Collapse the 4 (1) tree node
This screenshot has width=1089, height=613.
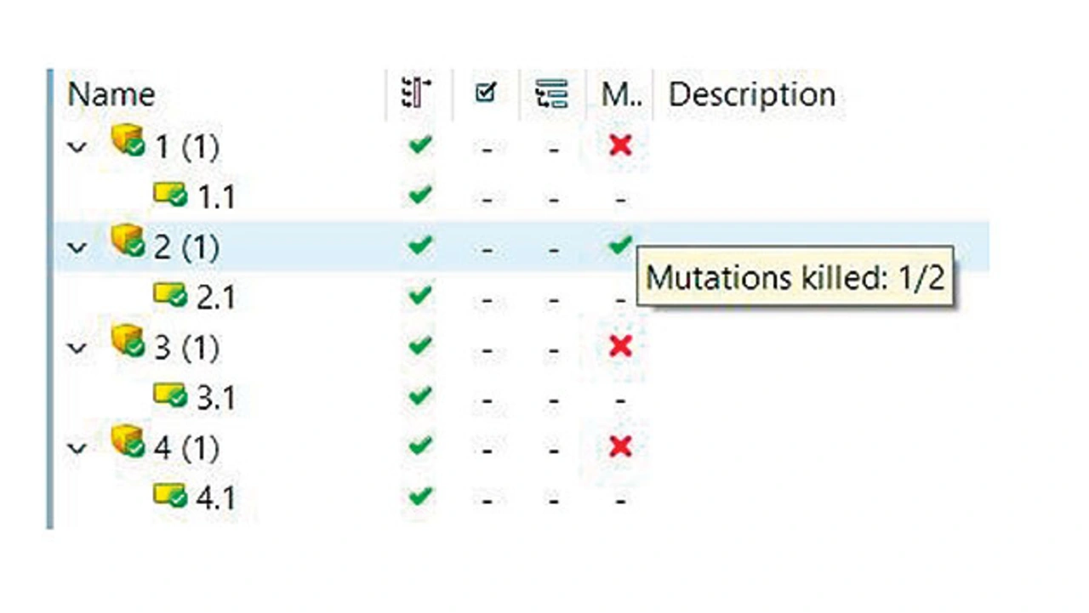(77, 448)
